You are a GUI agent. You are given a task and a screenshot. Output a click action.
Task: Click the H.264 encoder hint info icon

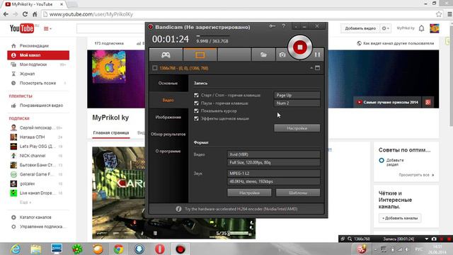(178, 209)
